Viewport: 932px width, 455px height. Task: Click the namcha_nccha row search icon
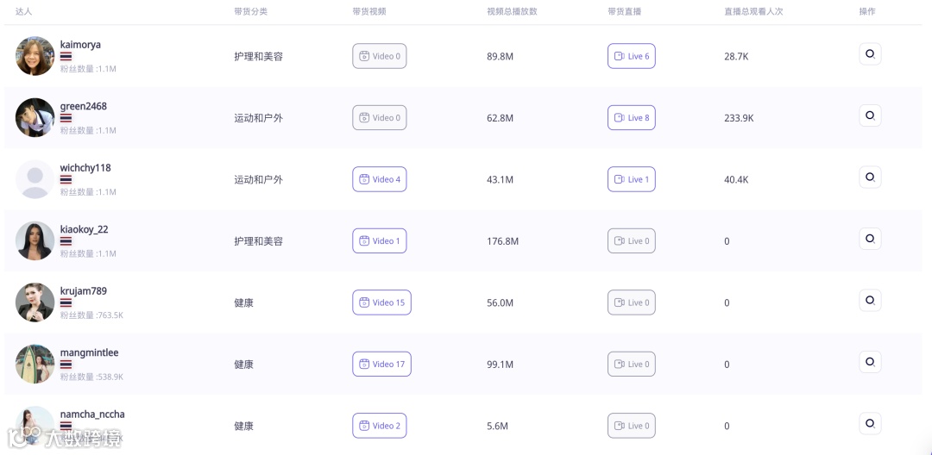coord(870,424)
